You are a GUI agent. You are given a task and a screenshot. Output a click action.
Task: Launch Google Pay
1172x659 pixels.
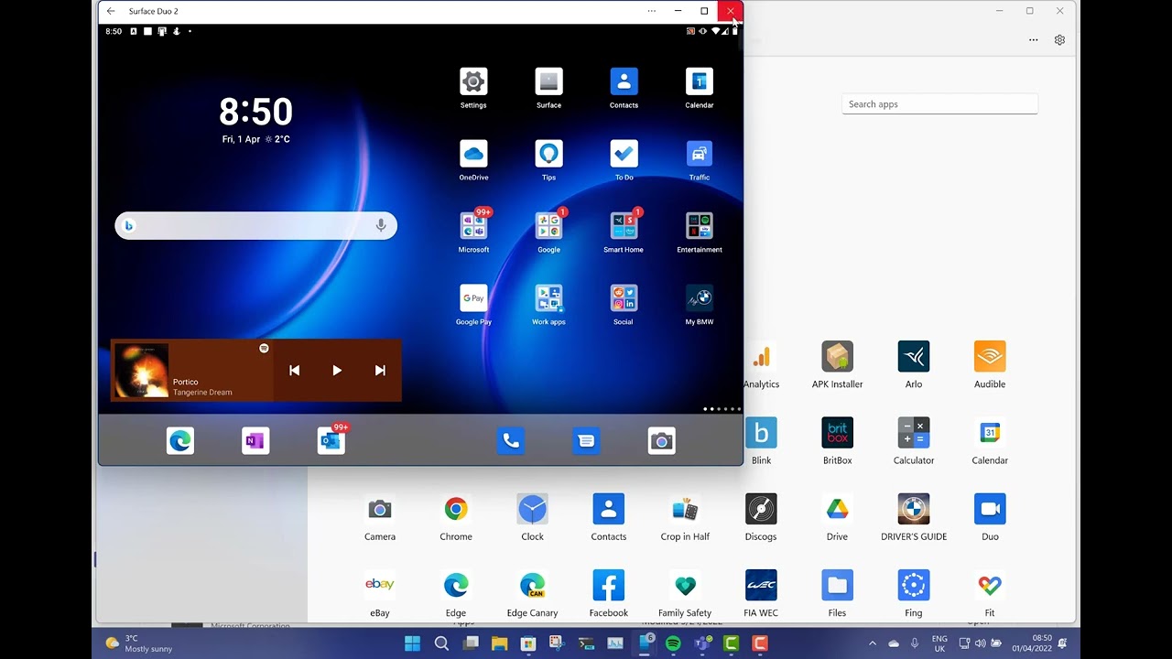(473, 298)
